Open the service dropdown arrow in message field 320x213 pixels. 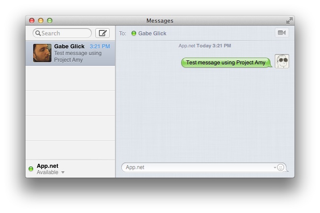coord(274,168)
